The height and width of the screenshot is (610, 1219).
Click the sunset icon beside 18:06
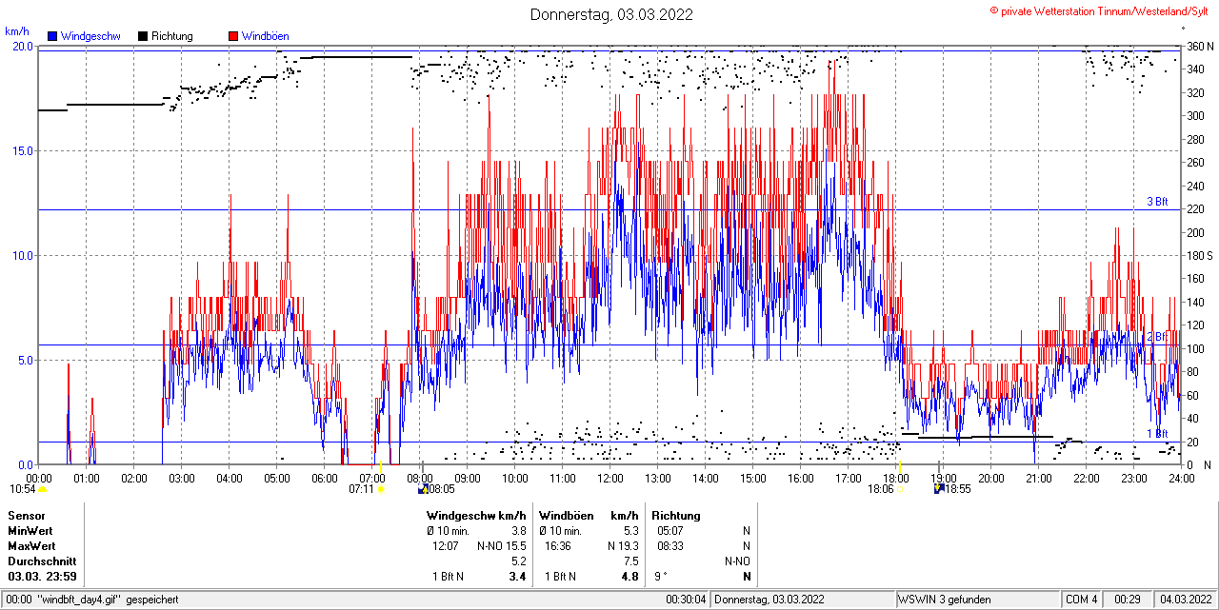coord(900,489)
